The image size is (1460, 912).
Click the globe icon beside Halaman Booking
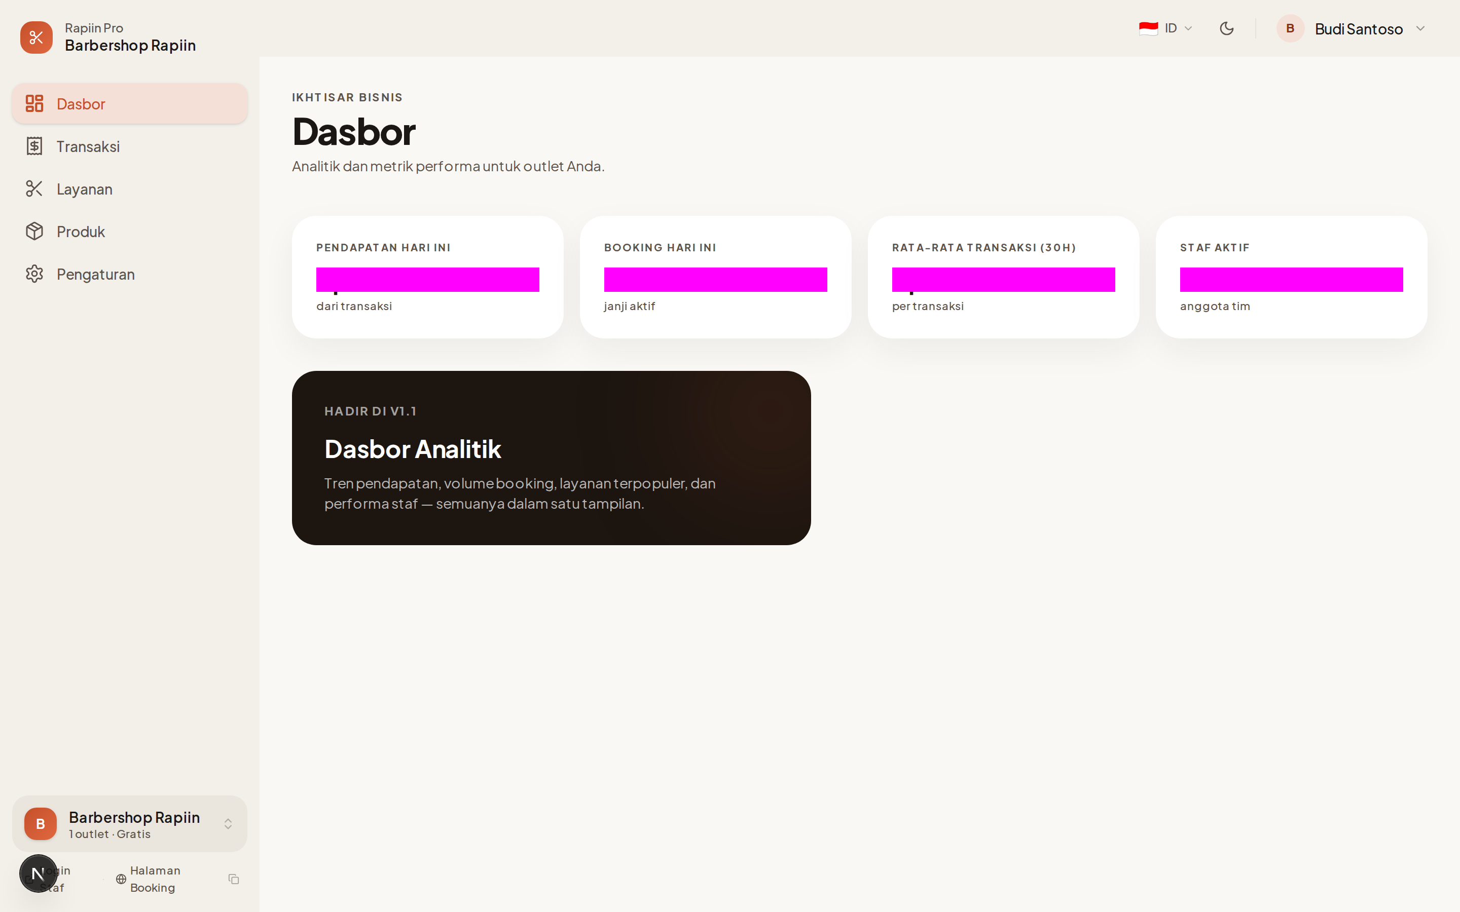pos(121,879)
